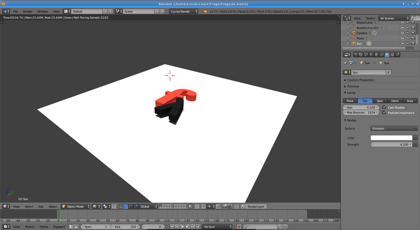Open the Lamp Data properties tab
The width and height of the screenshot is (420, 230).
click(387, 55)
